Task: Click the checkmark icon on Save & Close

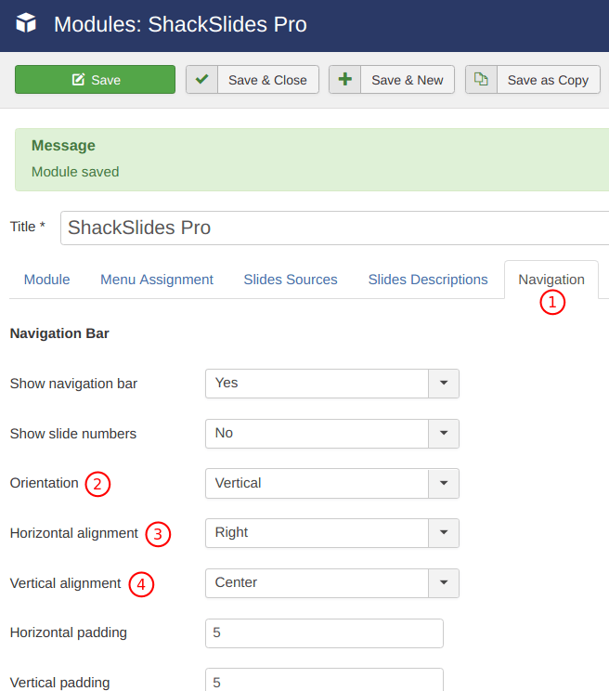Action: click(x=201, y=79)
